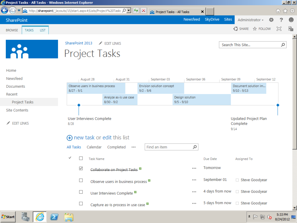This screenshot has height=223, width=297.
Task: Click the Help question mark icon
Action: (281, 20)
